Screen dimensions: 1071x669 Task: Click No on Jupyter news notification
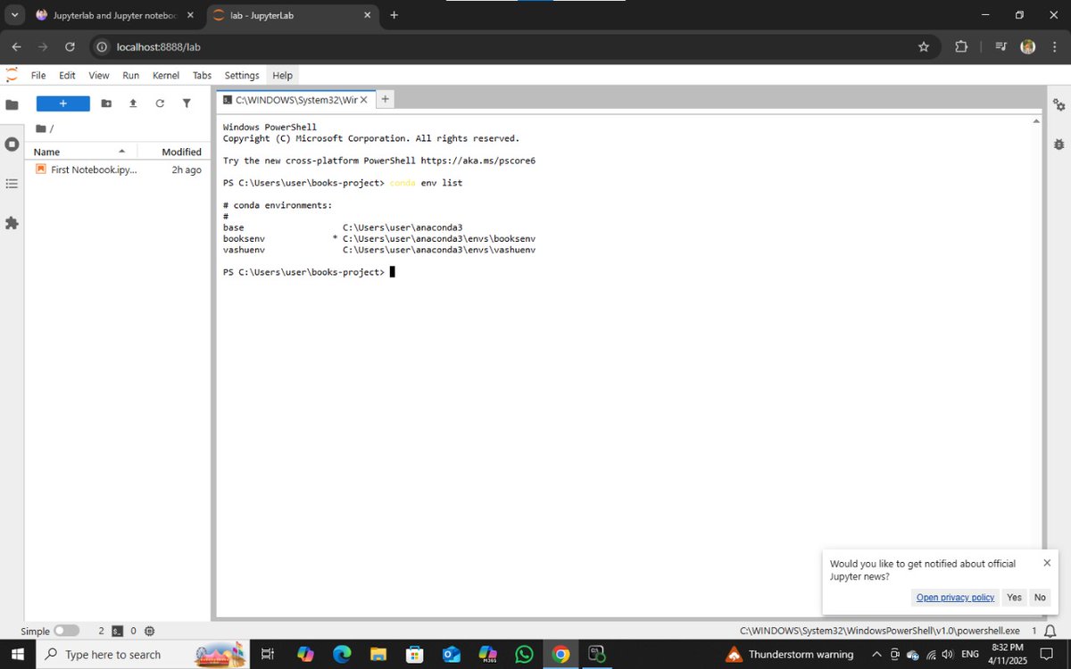click(x=1040, y=598)
